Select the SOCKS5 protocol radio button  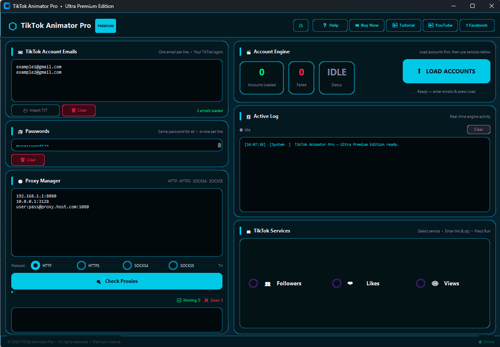(x=173, y=265)
